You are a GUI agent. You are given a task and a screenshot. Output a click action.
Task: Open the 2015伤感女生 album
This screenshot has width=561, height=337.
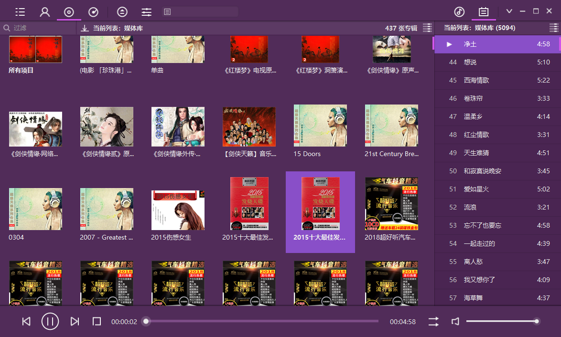coord(178,210)
